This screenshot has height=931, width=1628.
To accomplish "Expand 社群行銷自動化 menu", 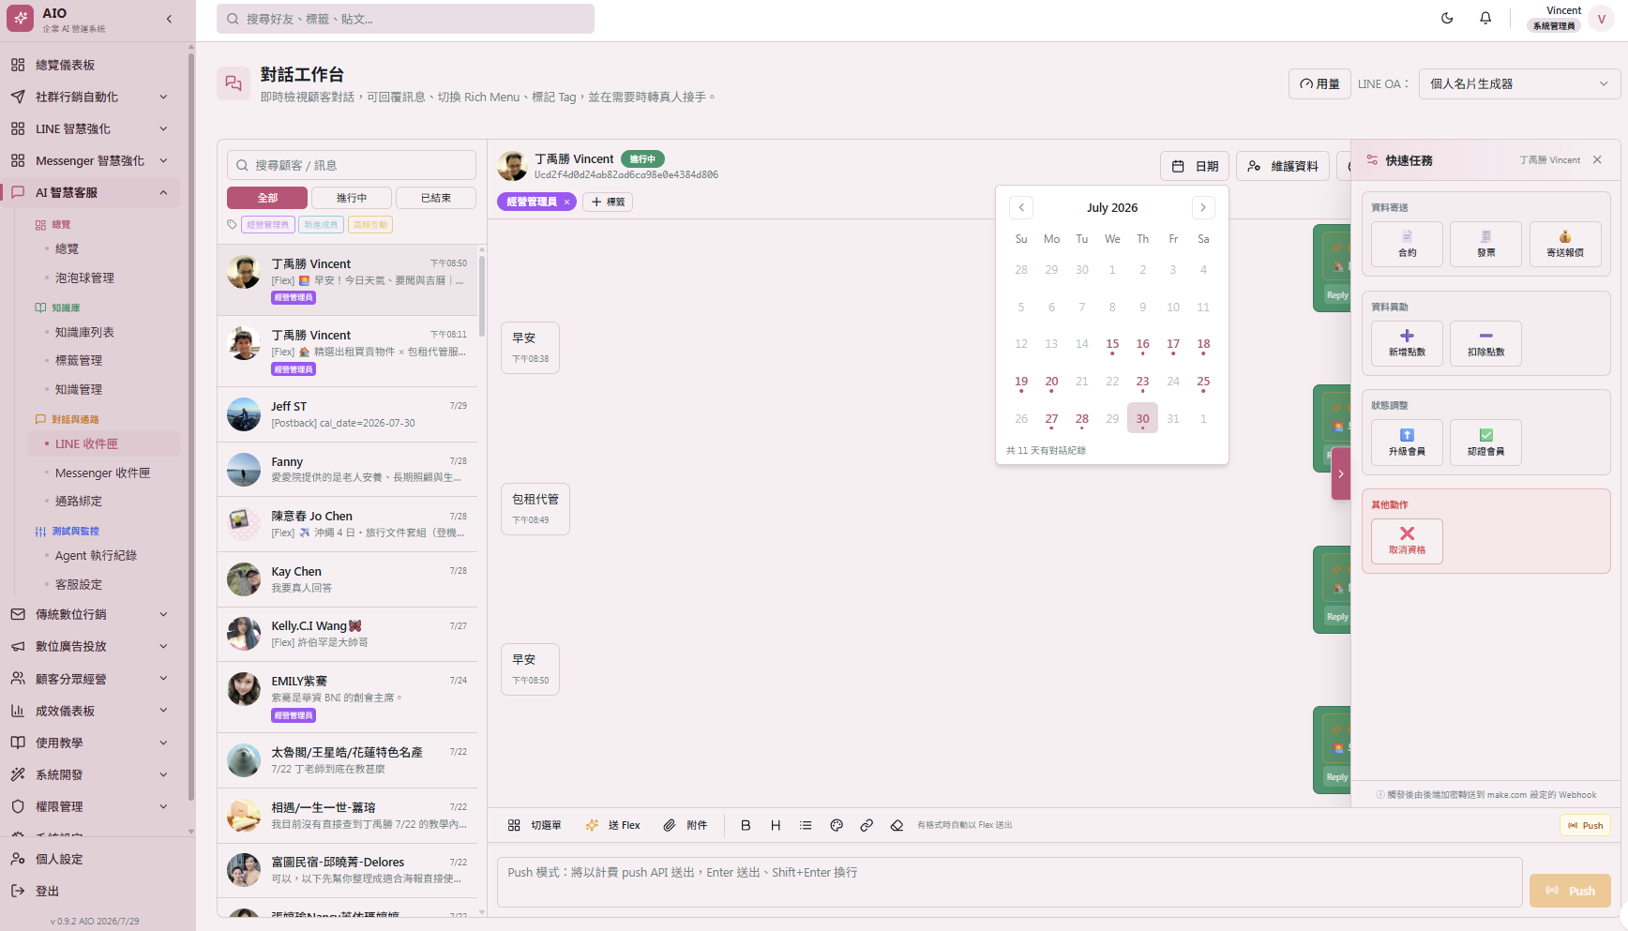I will click(98, 97).
